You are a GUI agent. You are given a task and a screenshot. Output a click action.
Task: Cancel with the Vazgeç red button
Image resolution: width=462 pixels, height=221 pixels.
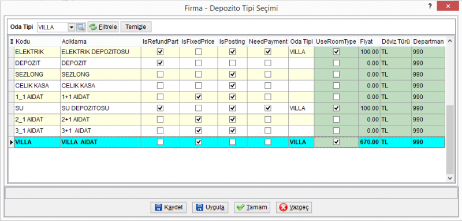(294, 207)
